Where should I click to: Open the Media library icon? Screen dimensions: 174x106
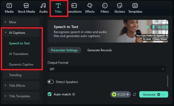pyautogui.click(x=9, y=6)
